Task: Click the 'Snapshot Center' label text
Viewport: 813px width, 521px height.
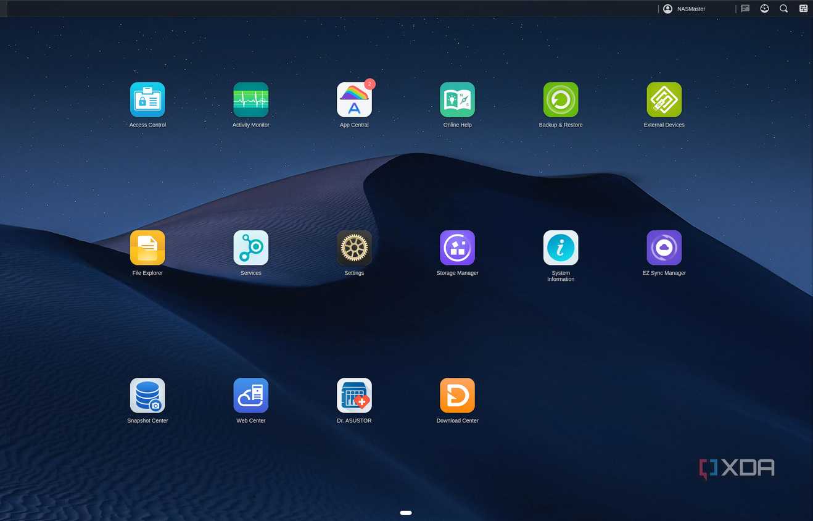Action: 147,421
